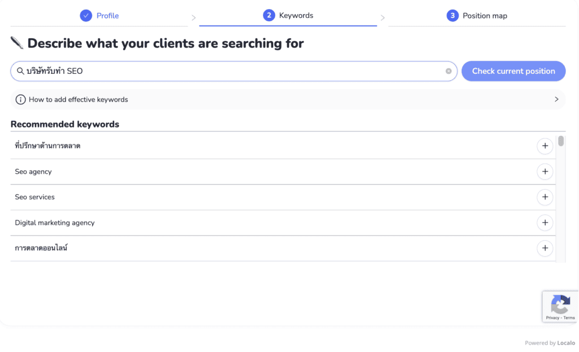This screenshot has width=579, height=352.
Task: Click the info icon beside keyword tips
Action: (x=20, y=99)
